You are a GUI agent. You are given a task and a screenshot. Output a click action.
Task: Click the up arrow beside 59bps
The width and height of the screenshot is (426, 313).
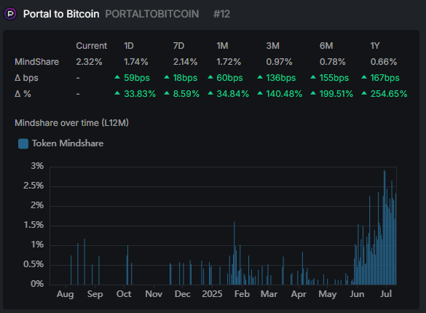[x=117, y=77]
